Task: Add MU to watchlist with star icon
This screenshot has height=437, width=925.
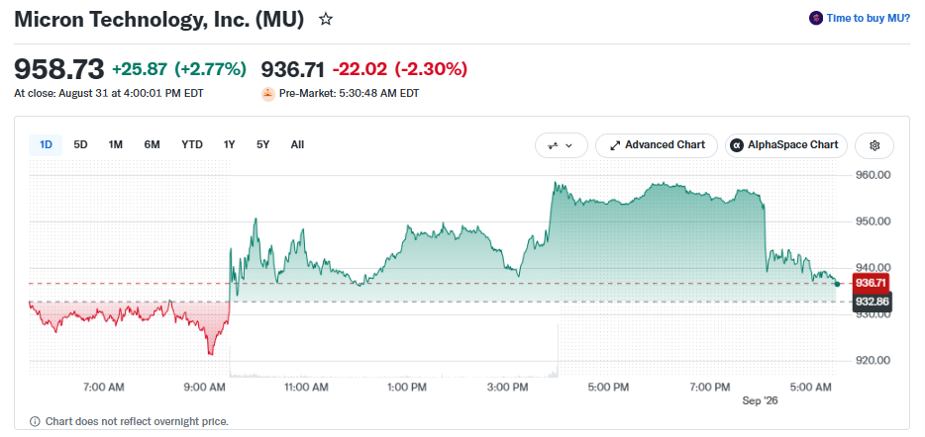Action: 326,20
